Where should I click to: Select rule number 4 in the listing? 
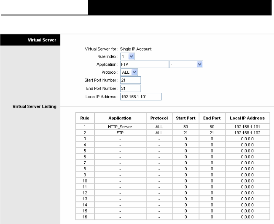(x=85, y=145)
